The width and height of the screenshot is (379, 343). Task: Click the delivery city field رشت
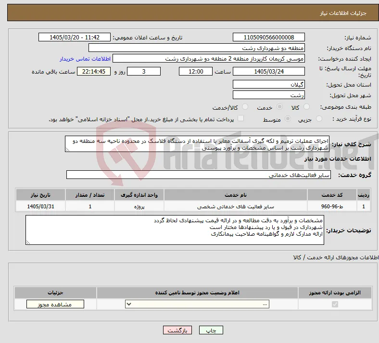point(269,95)
